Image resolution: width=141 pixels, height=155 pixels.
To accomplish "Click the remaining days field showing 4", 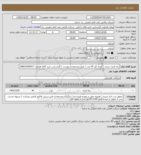I will pos(53,32).
